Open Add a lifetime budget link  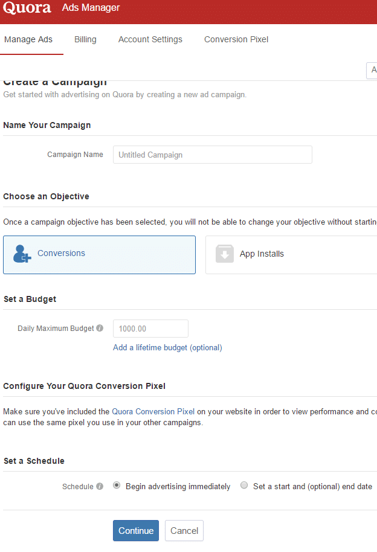tap(167, 347)
